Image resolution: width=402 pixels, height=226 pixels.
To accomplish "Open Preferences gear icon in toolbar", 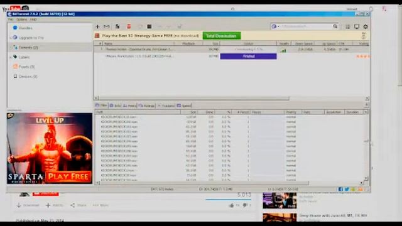I will [366, 26].
